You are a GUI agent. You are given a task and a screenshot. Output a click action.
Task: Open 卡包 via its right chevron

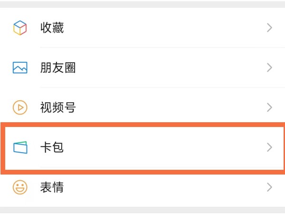[269, 147]
